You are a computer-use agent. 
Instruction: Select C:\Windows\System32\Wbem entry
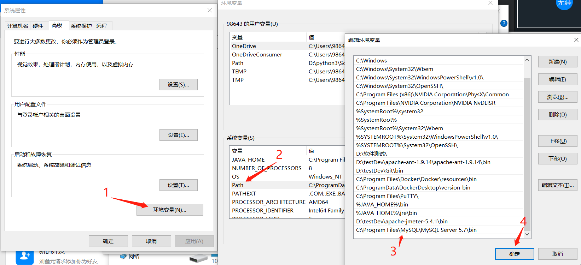click(x=438, y=69)
